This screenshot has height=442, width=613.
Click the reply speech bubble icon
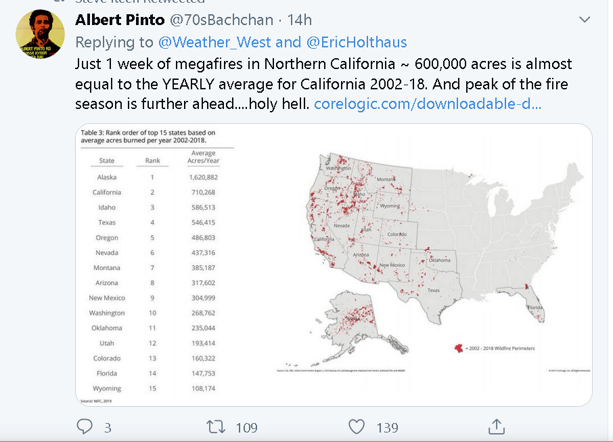click(x=85, y=426)
